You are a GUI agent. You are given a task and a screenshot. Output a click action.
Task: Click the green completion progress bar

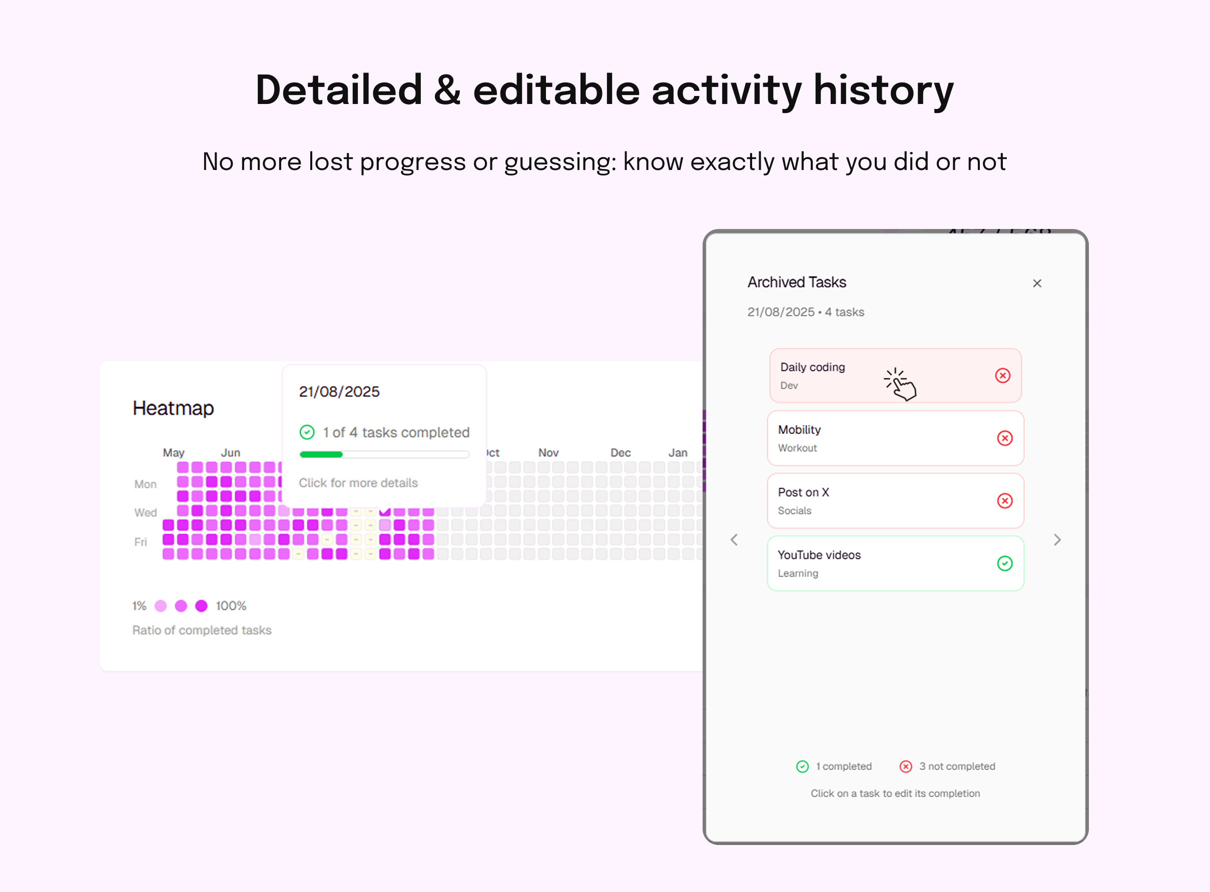tap(321, 454)
